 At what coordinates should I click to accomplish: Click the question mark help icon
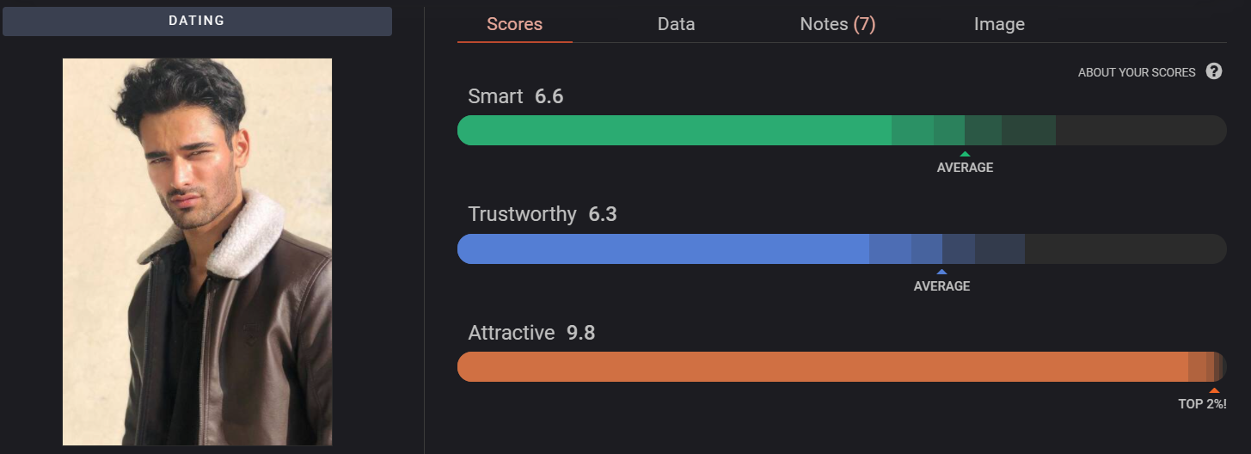click(1214, 71)
